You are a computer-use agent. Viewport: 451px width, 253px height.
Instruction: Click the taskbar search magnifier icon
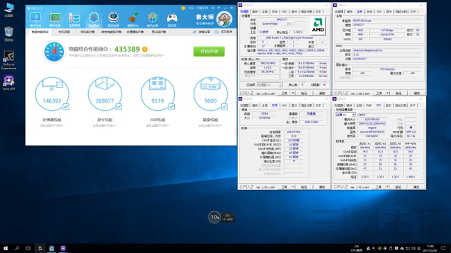tap(17, 248)
